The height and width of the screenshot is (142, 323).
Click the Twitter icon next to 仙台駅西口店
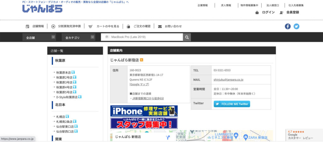76,131
